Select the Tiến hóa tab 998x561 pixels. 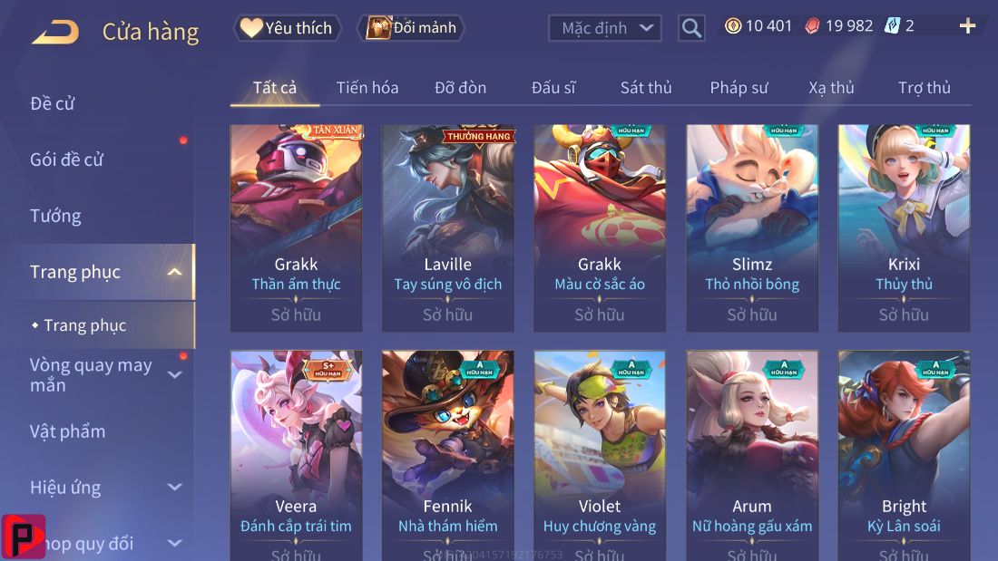pos(367,88)
